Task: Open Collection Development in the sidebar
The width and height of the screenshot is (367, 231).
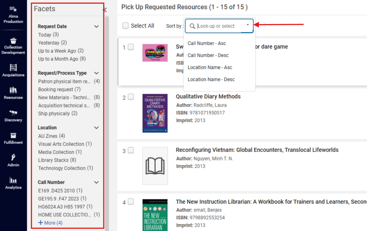Action: (13, 41)
